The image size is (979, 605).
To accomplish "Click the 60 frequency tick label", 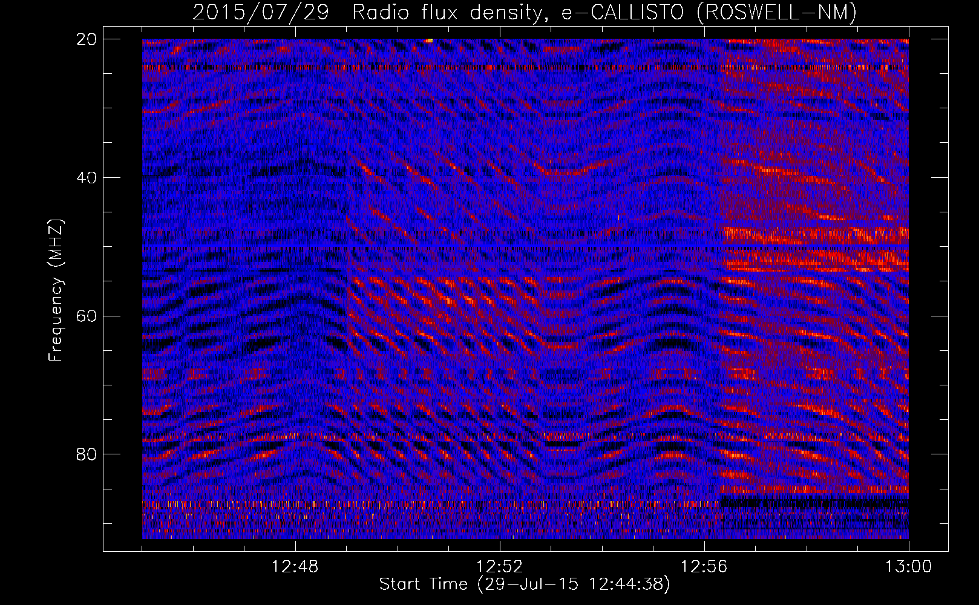I will pos(87,316).
